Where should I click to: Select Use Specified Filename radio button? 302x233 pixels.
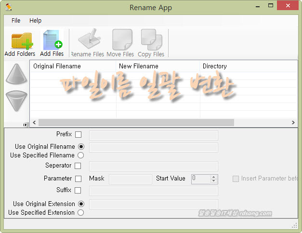pos(80,155)
